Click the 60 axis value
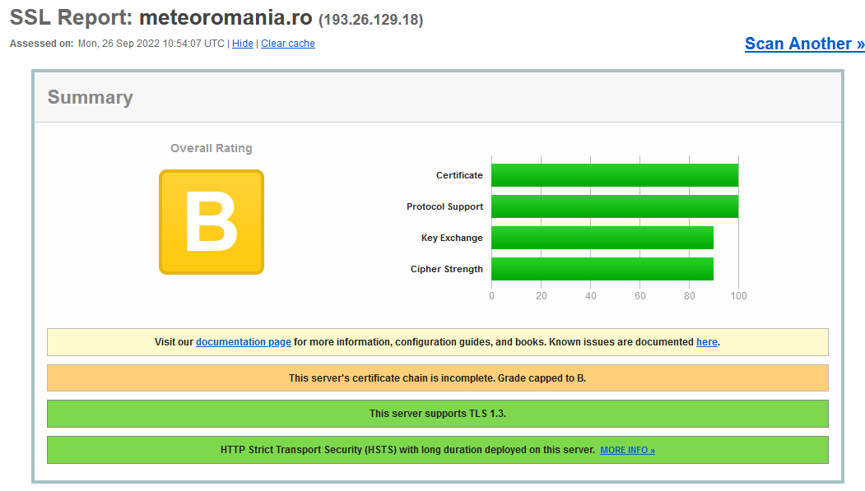 tap(640, 296)
